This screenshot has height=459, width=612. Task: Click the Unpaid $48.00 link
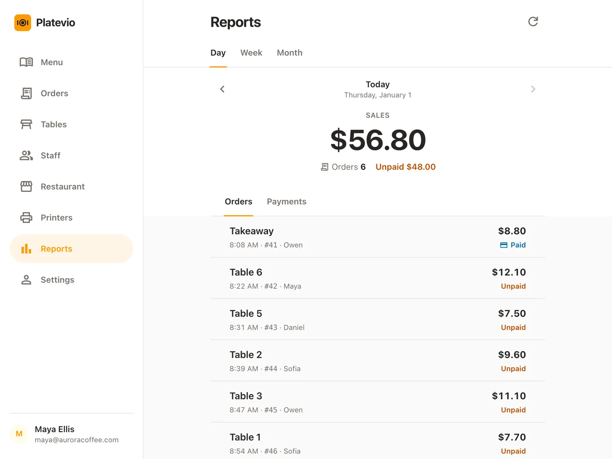406,167
